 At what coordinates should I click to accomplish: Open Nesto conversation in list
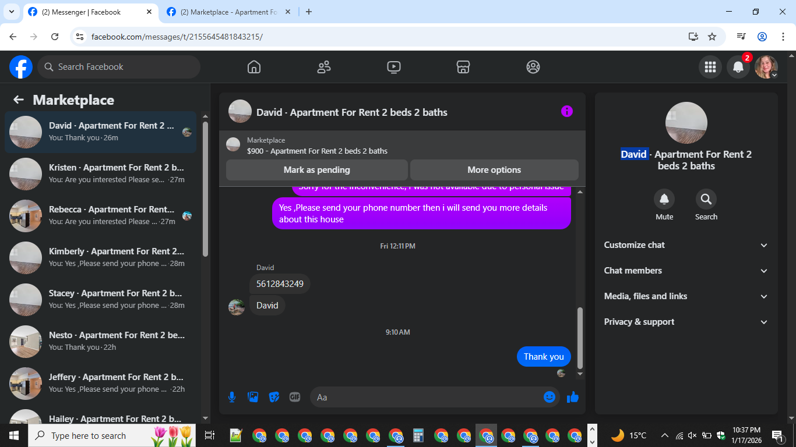pyautogui.click(x=100, y=342)
